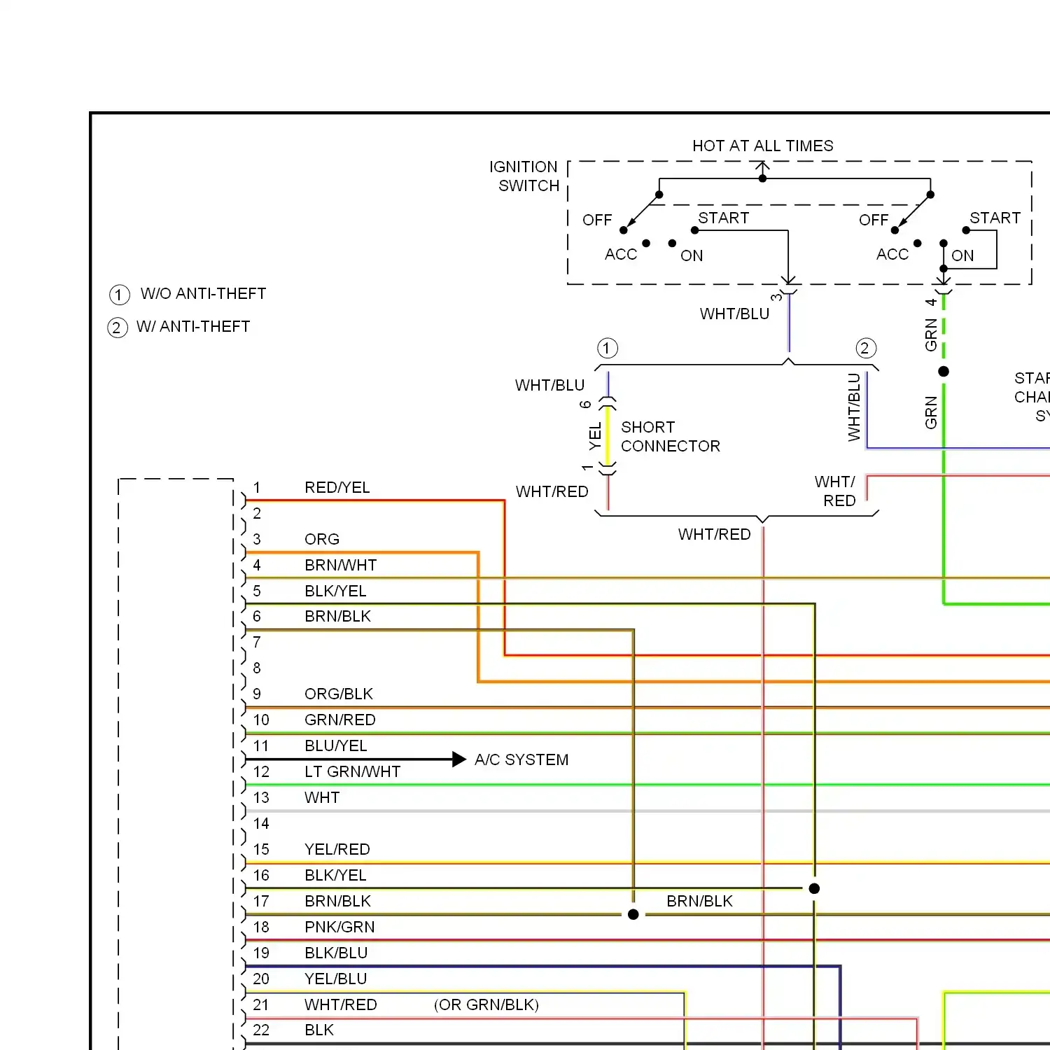Click the 'WHT/RED' label below the lower bracket
Screen dimensions: 1050x1050
[x=715, y=534]
